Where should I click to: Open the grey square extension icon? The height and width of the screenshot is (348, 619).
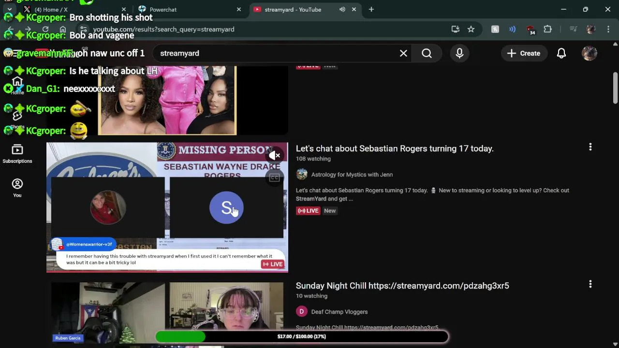pyautogui.click(x=495, y=29)
